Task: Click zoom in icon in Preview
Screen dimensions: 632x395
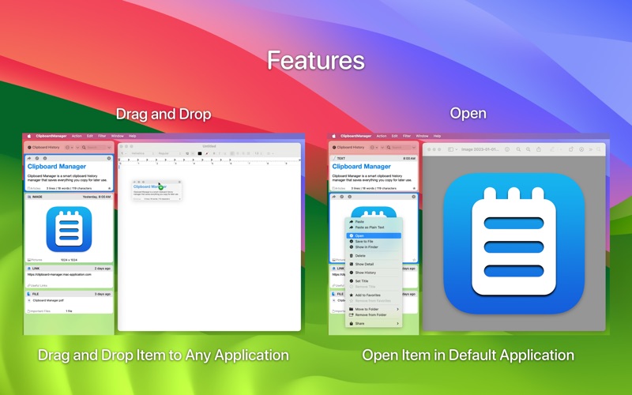Action: [528, 149]
